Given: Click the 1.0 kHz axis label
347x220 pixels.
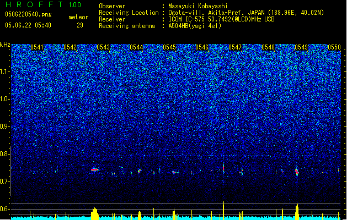Looking at the screenshot, I should tap(5, 99).
